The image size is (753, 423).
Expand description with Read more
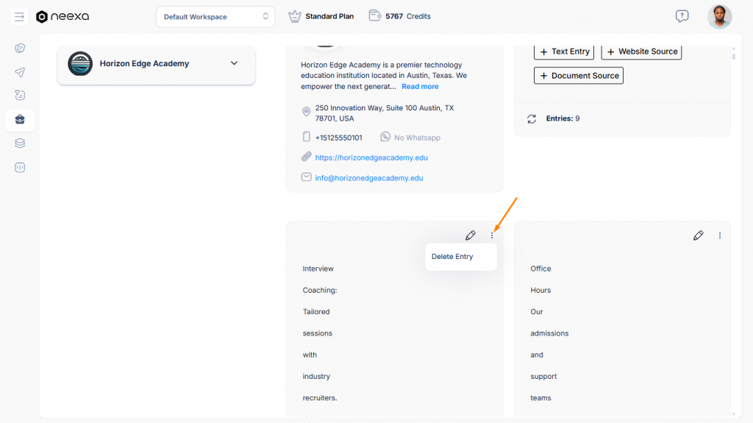(420, 87)
